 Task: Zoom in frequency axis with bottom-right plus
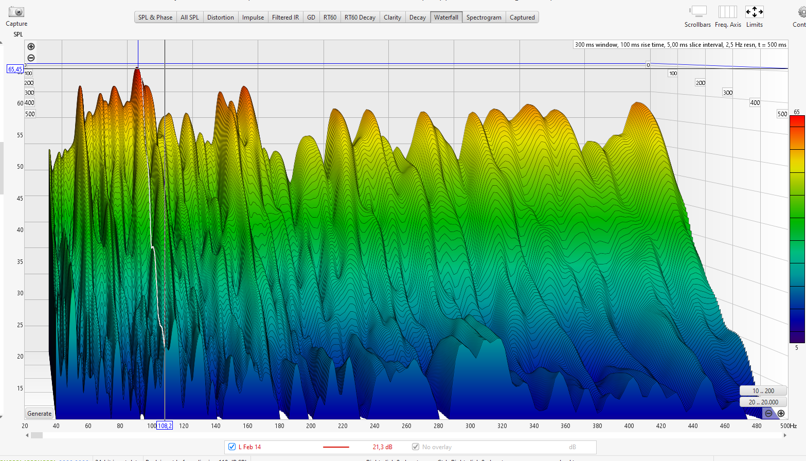click(x=781, y=413)
